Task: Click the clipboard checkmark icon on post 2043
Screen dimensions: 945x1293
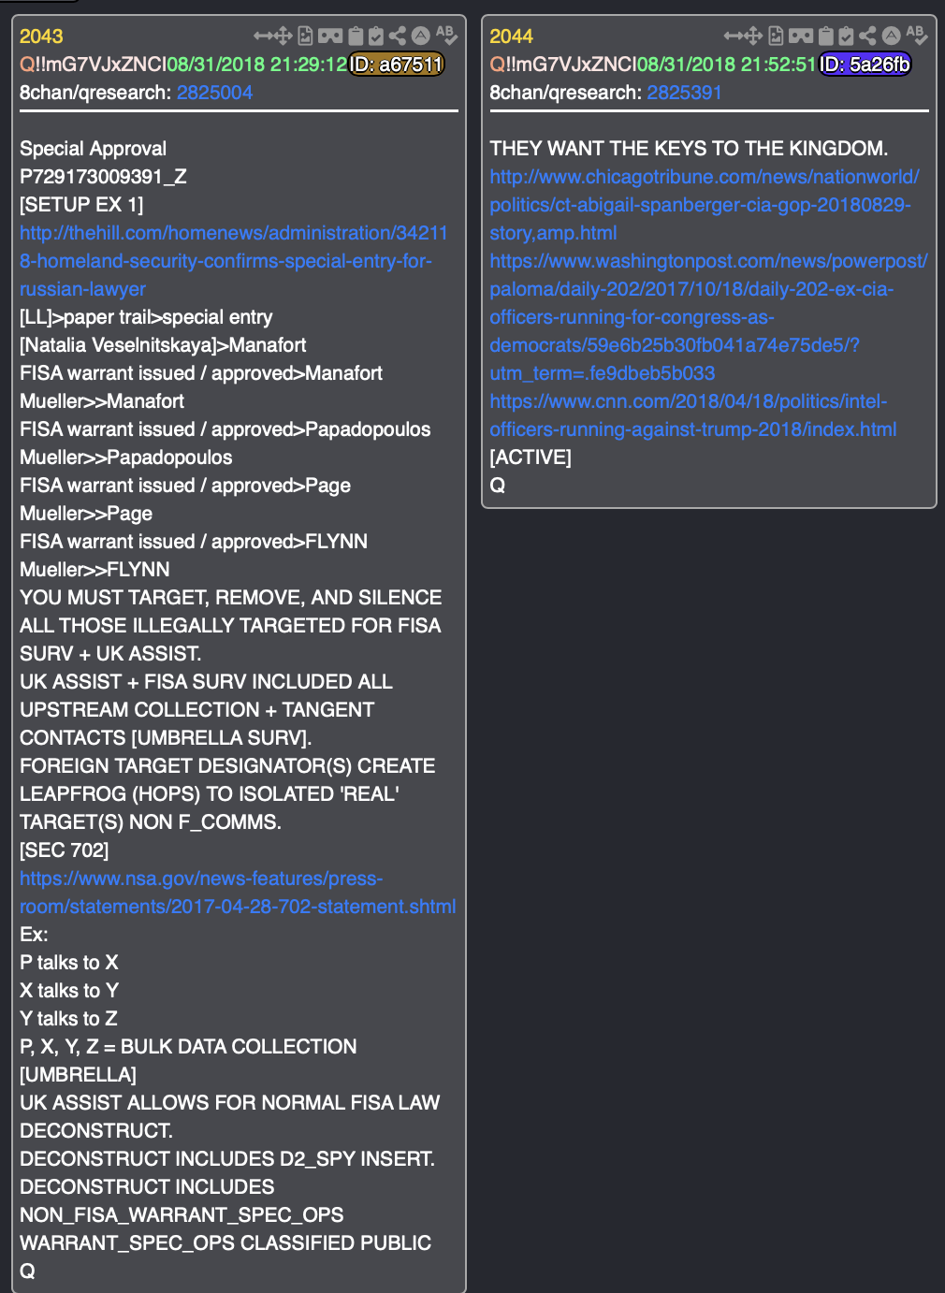Action: tap(376, 36)
